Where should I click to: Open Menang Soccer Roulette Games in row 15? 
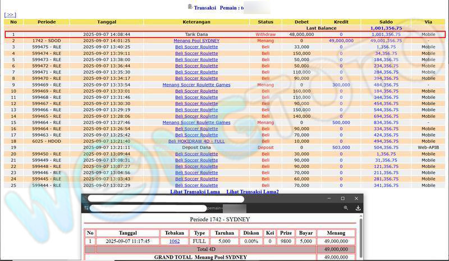(196, 122)
